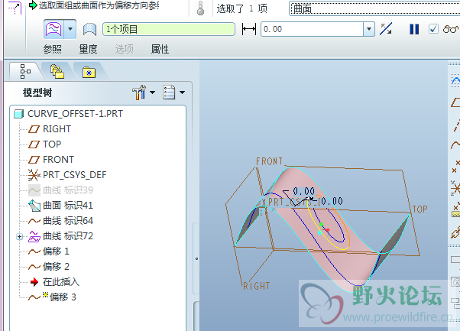Click the coordinate system tool in right toolbar

tap(455, 187)
